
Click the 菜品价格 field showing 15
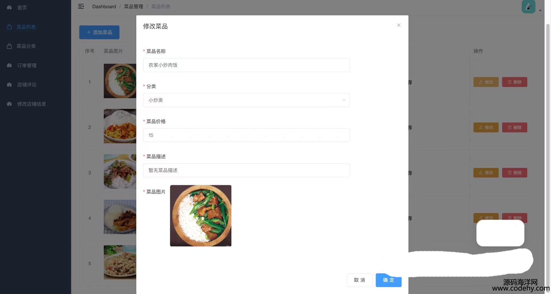(246, 135)
